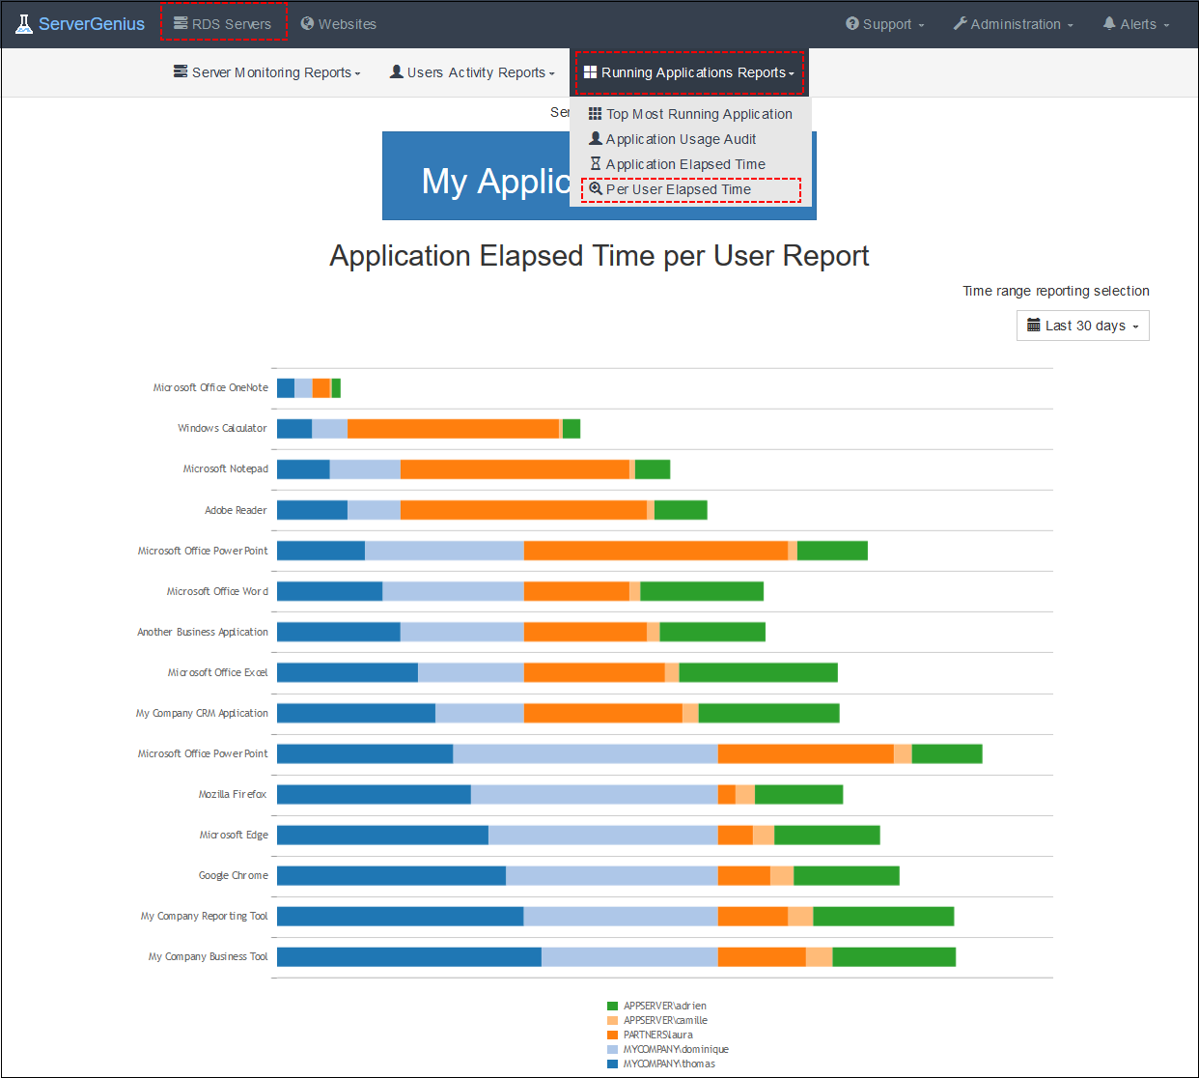The image size is (1199, 1078).
Task: Click the Mozilla Firefox bar label
Action: tap(233, 794)
